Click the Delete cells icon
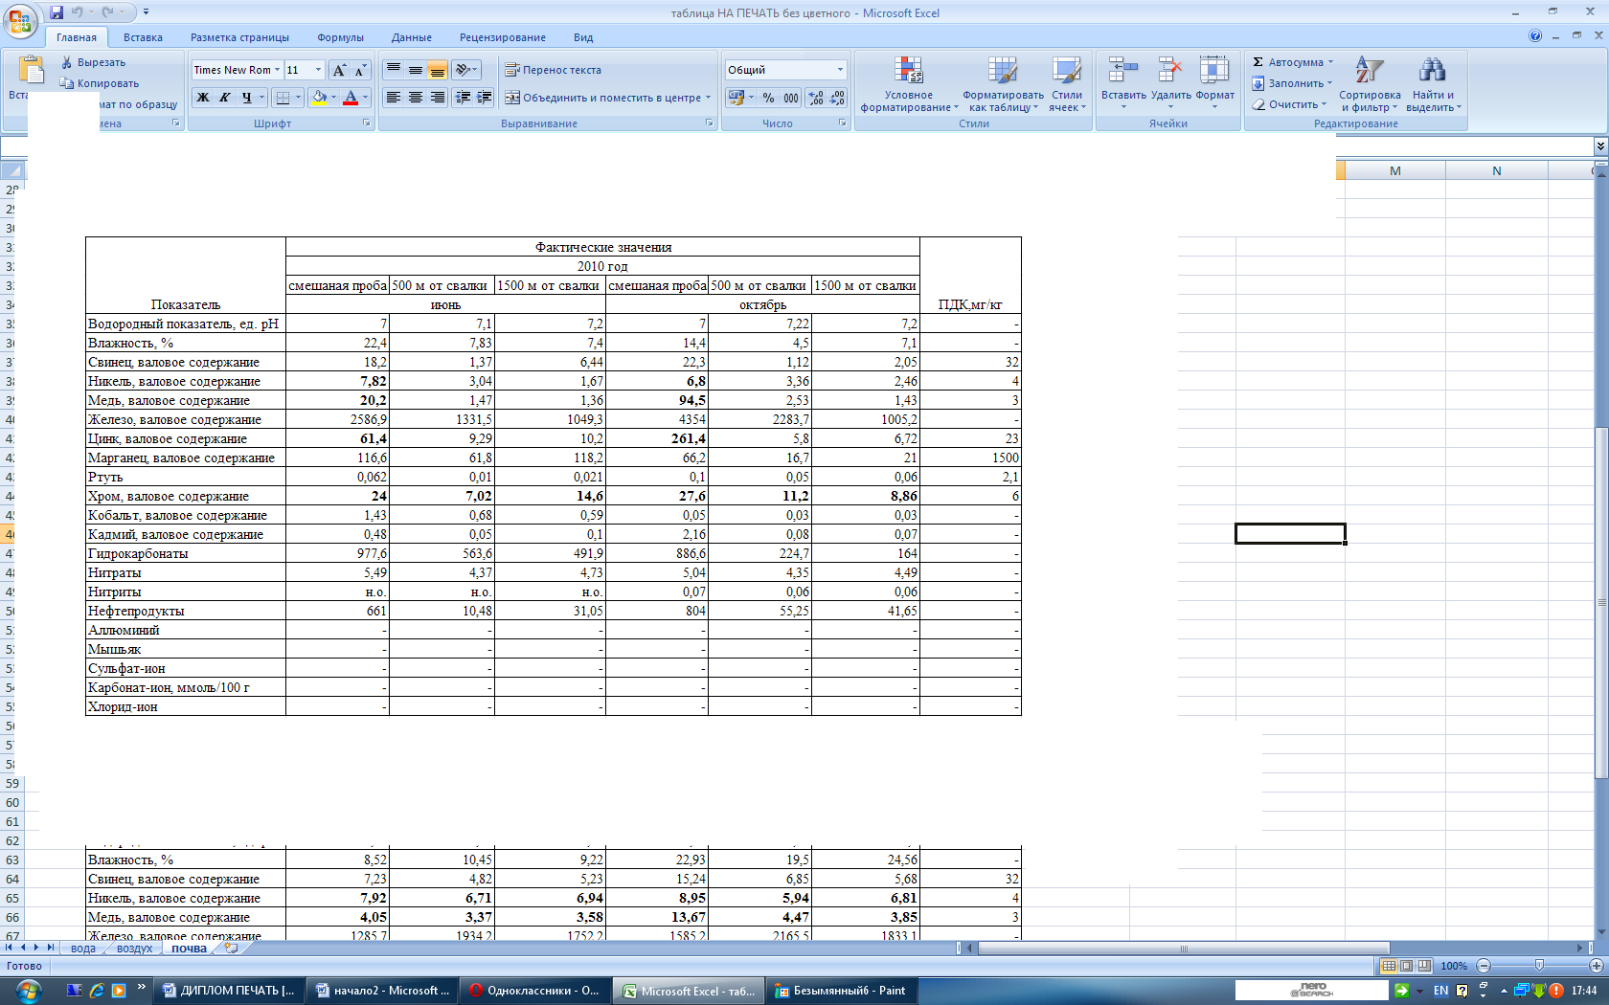 1169,71
